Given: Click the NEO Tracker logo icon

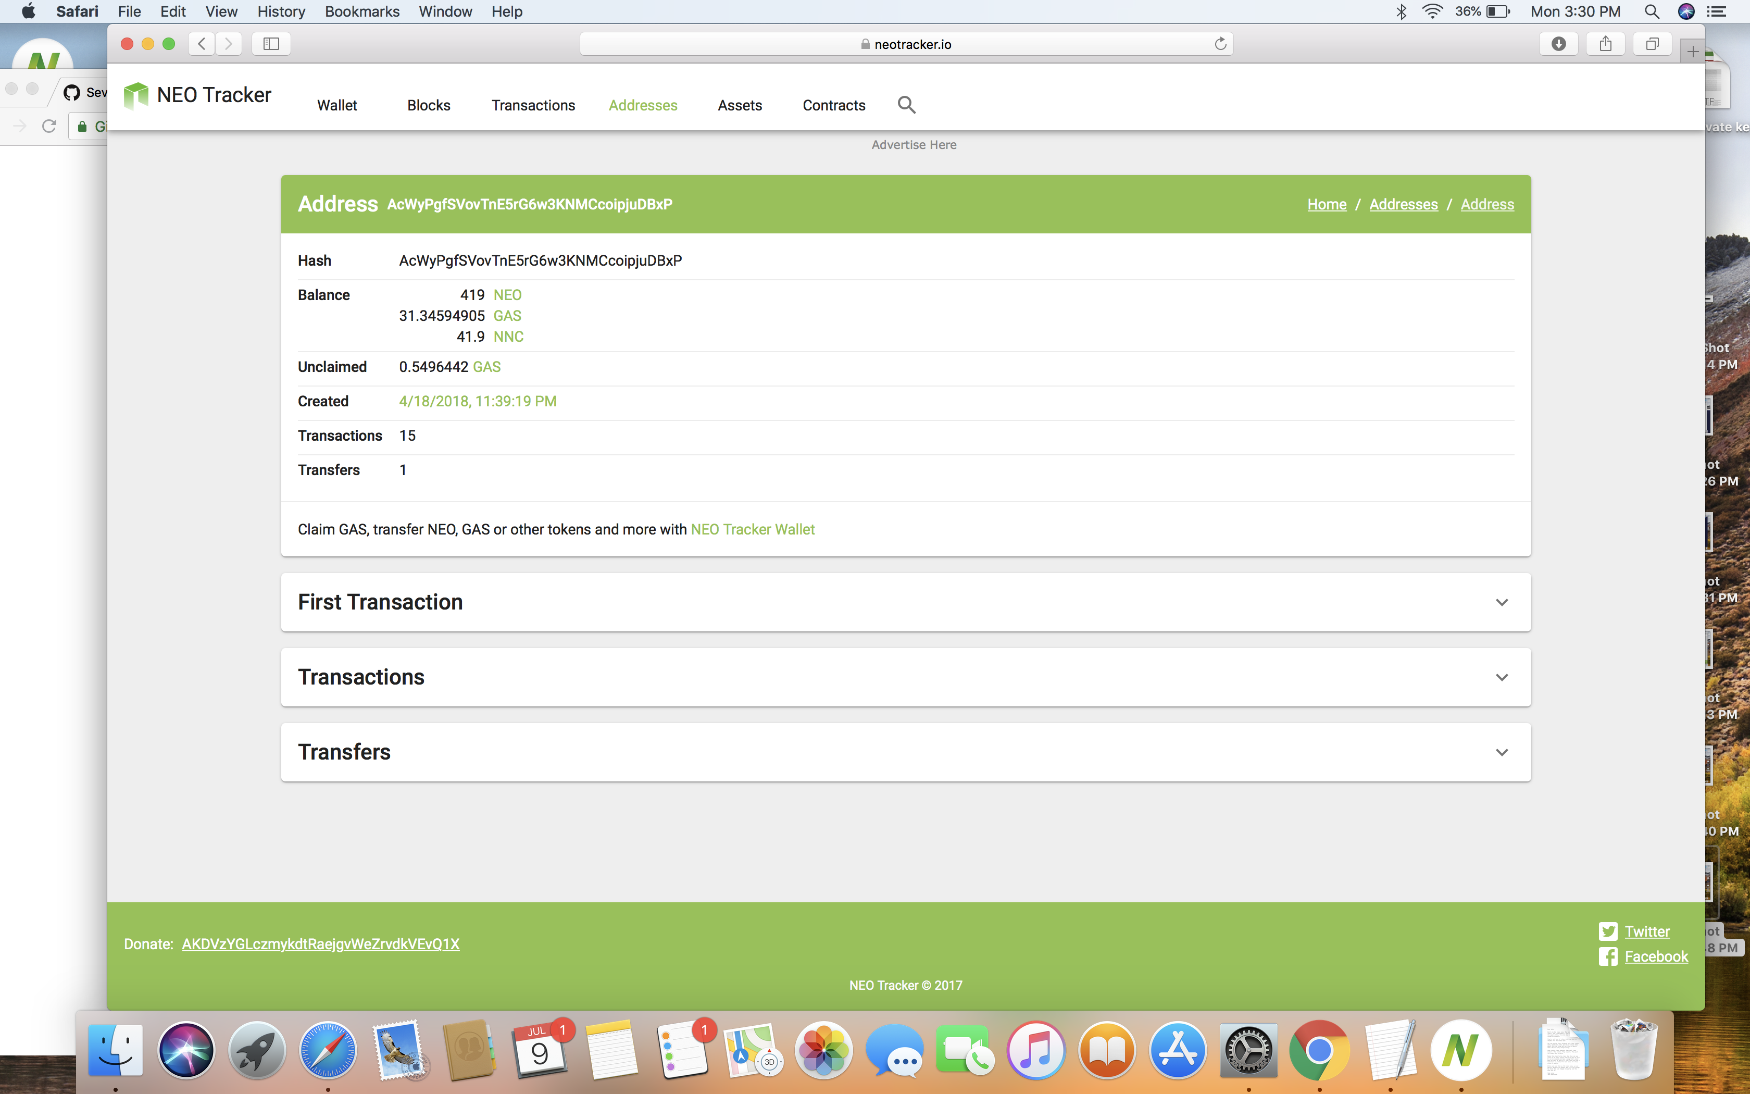Looking at the screenshot, I should coord(136,95).
